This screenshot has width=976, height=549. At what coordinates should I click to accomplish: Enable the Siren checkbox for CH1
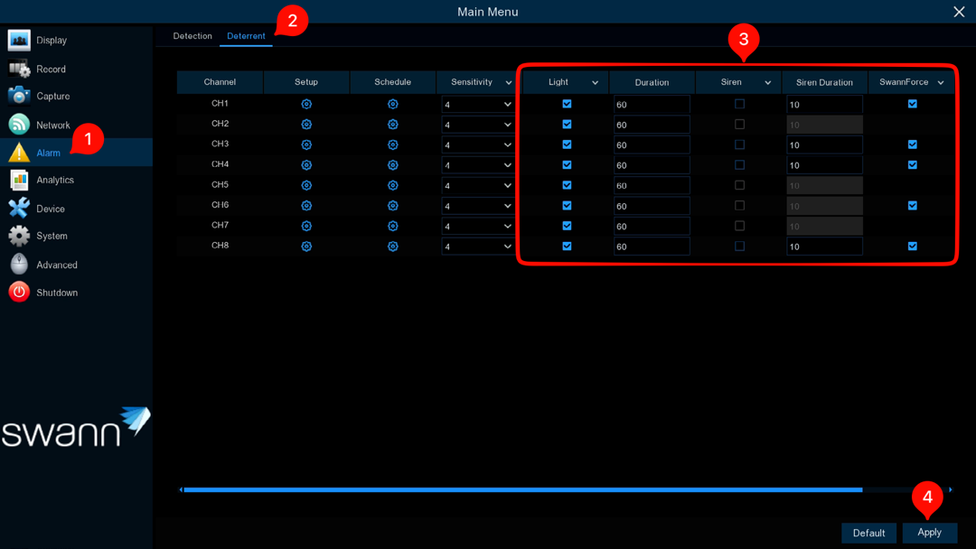coord(739,104)
